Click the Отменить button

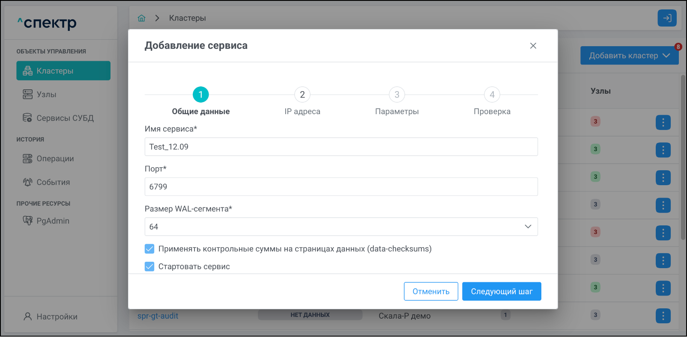click(431, 291)
